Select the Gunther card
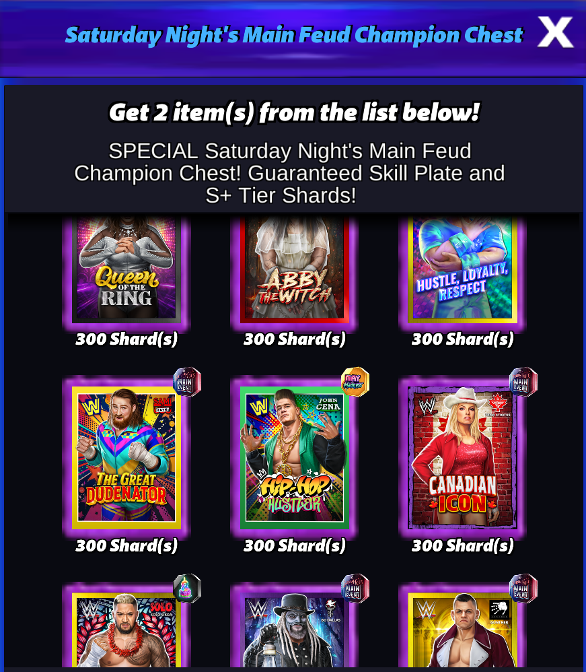Viewport: 586px width, 672px height. pos(463,630)
